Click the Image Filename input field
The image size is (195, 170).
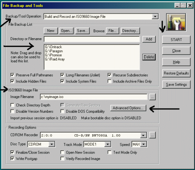(94, 97)
